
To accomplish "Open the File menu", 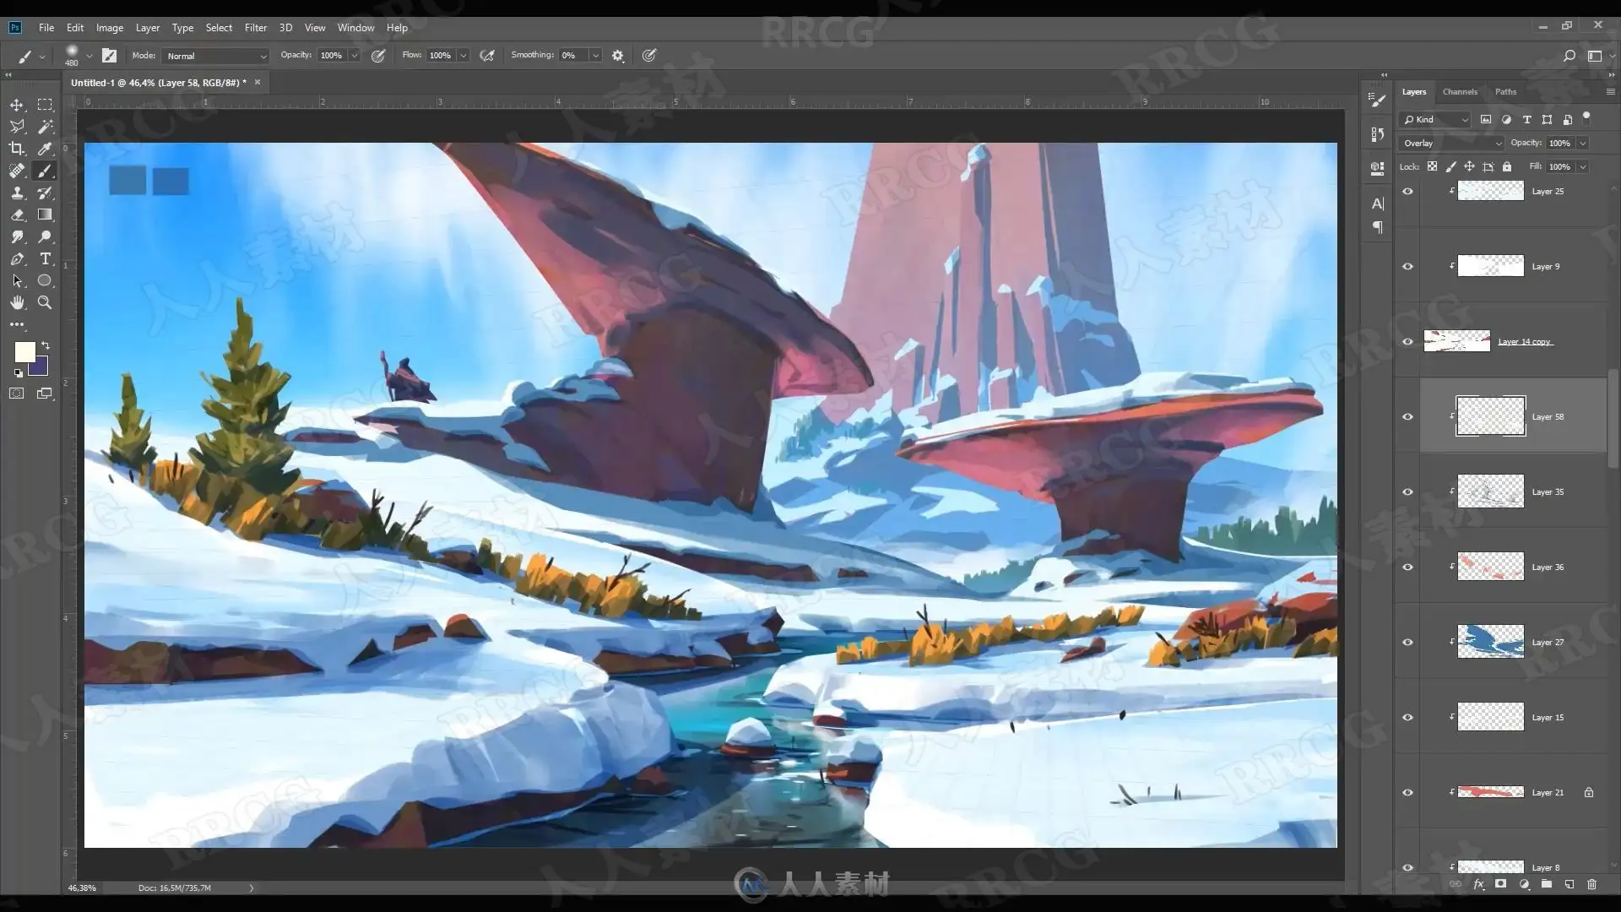I will pyautogui.click(x=46, y=28).
